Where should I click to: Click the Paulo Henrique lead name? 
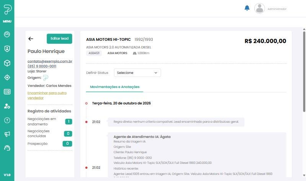46,51
